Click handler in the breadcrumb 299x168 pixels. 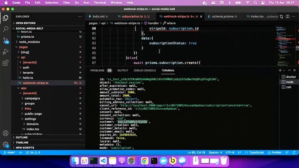click(x=153, y=23)
